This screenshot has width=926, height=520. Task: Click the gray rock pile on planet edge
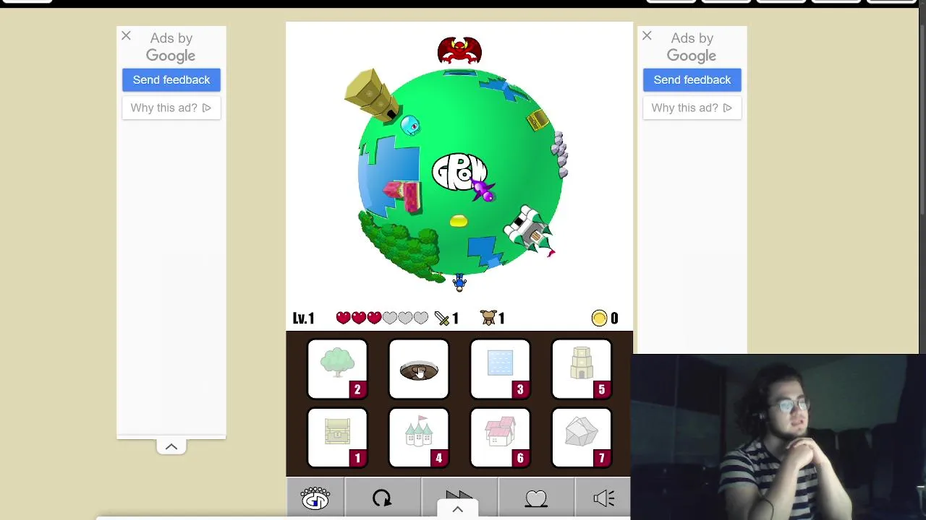(x=560, y=154)
